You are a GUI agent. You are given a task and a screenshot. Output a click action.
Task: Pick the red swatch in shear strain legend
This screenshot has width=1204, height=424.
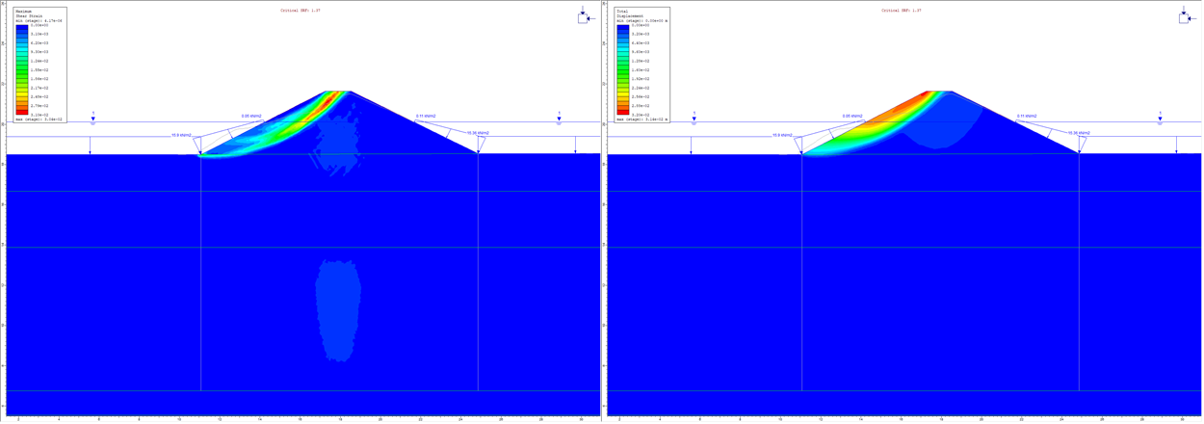(x=22, y=112)
